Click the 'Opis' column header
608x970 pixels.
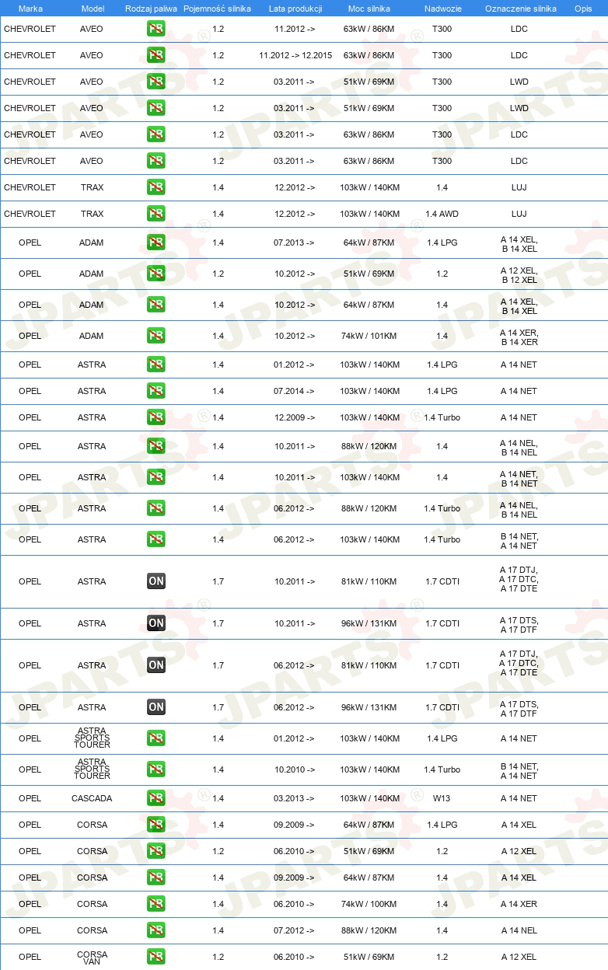583,9
